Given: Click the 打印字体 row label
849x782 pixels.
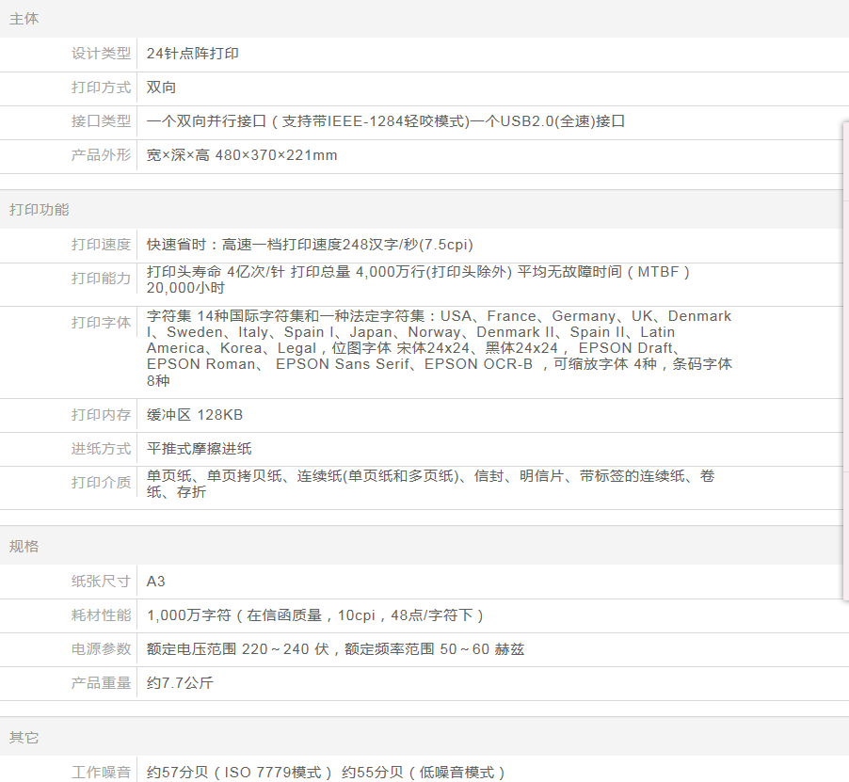Looking at the screenshot, I should [x=101, y=323].
